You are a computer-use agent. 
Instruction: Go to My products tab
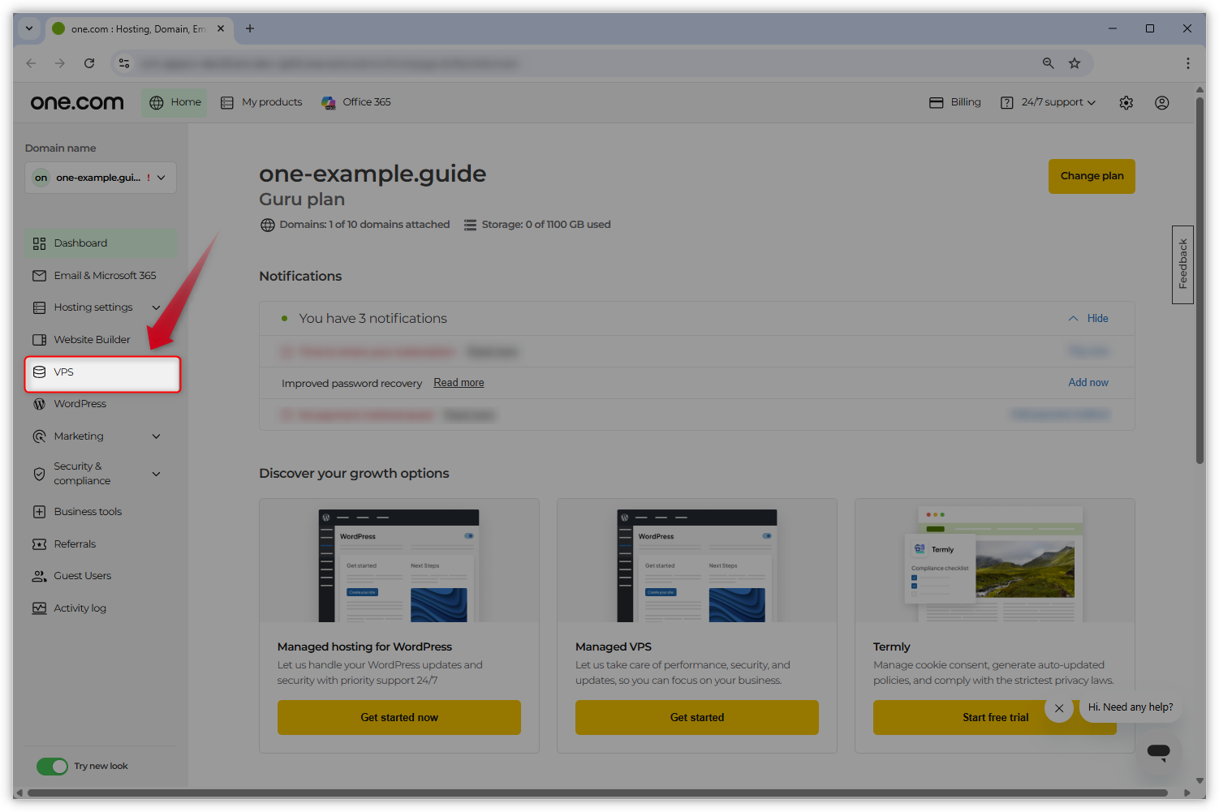coord(261,102)
